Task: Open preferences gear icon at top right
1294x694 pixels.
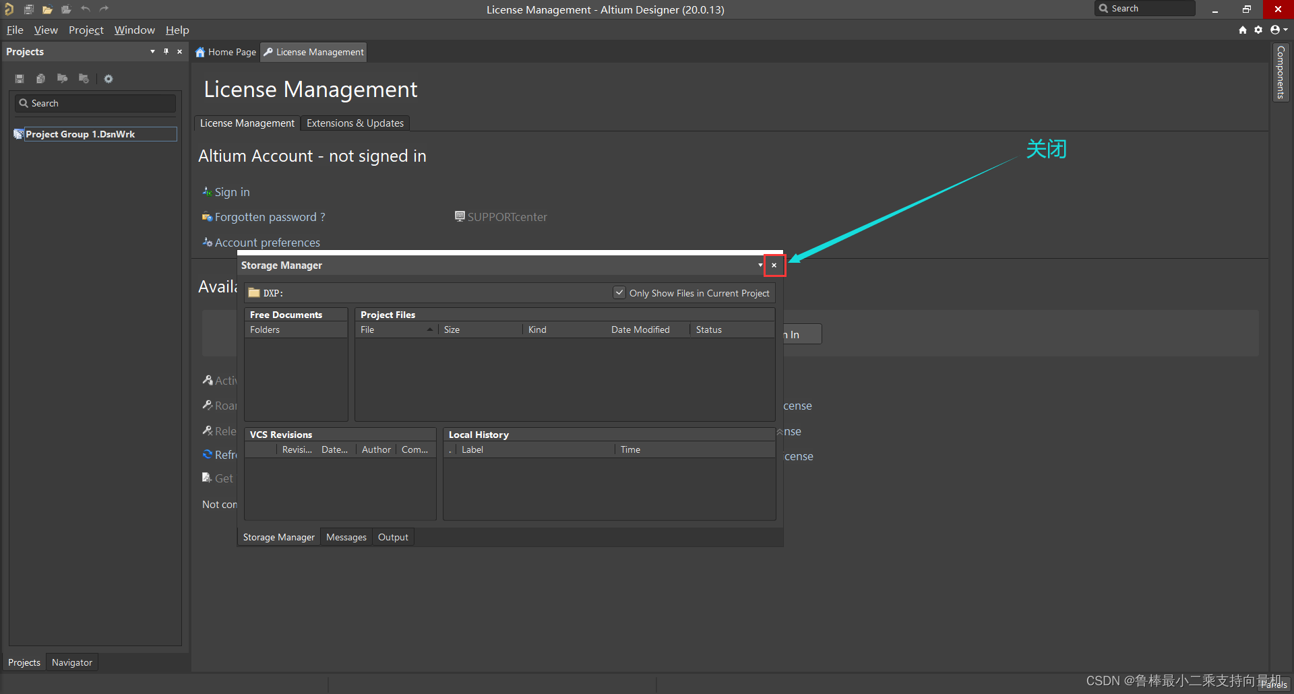Action: click(1258, 30)
